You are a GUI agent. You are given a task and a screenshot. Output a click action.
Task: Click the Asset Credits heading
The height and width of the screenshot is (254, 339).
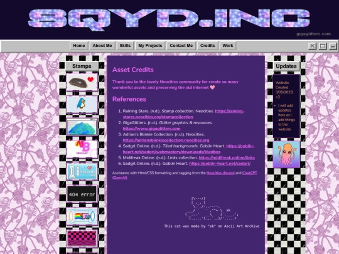[x=133, y=70]
